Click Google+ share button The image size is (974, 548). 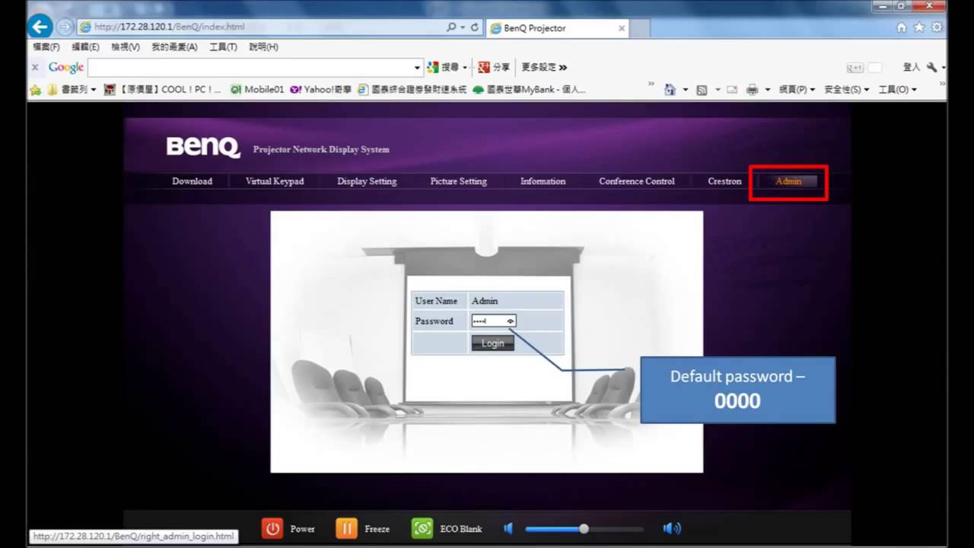[493, 67]
